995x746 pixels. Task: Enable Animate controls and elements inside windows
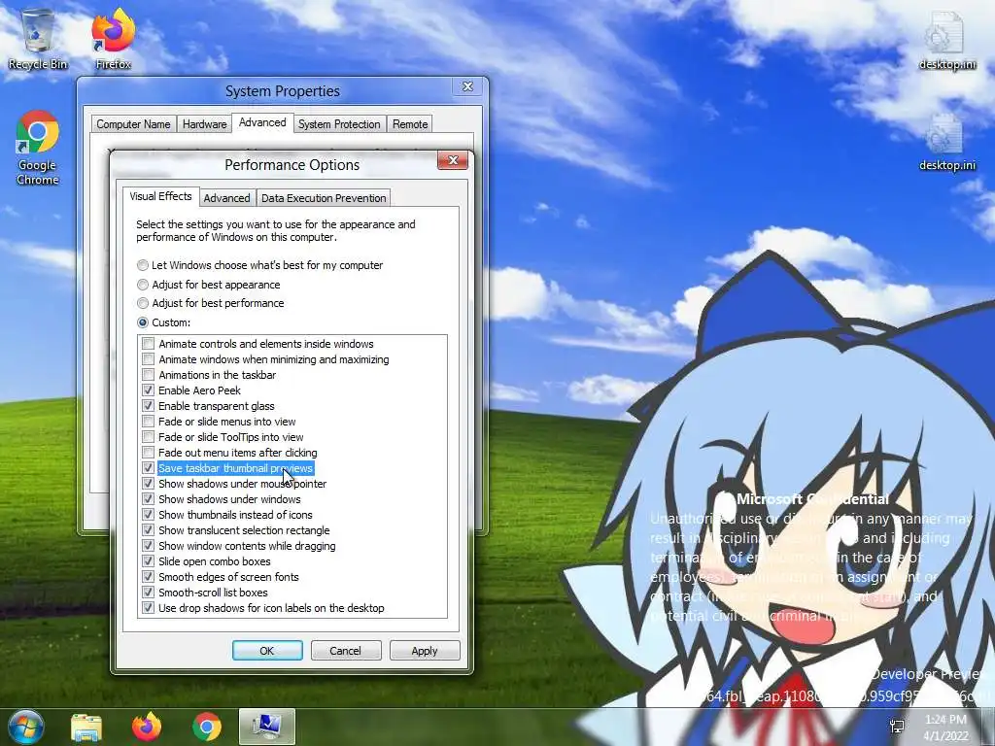149,344
